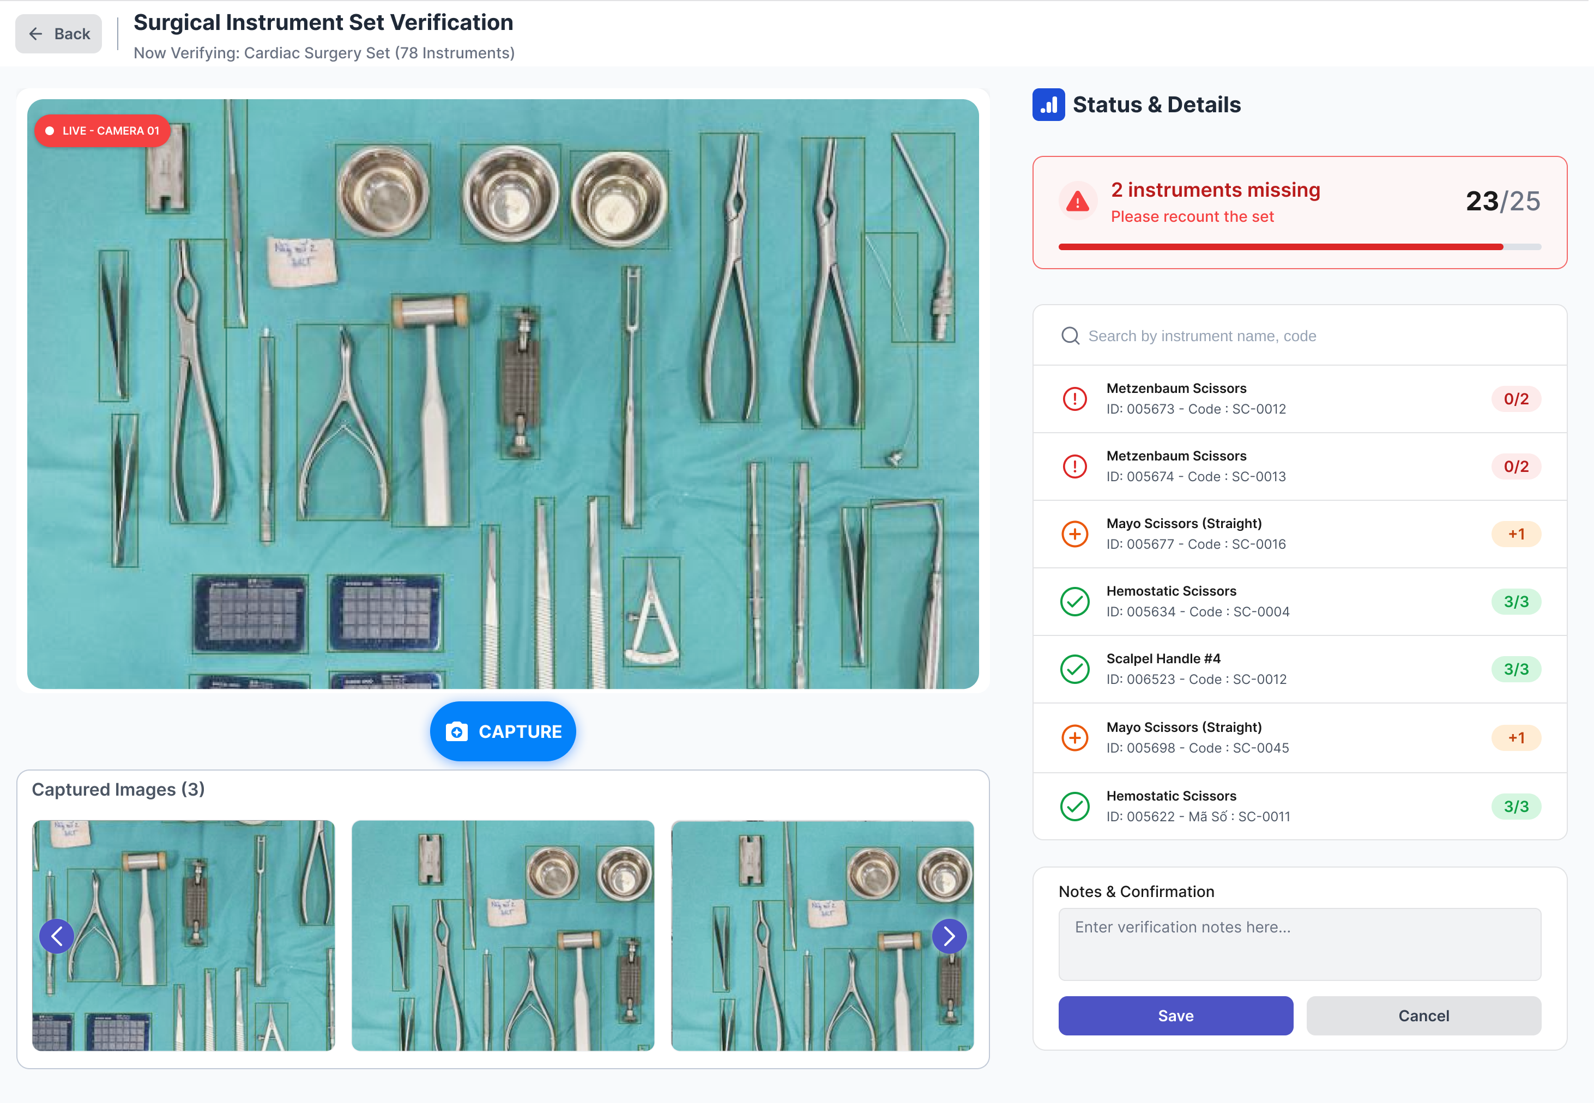Click the 0/2 badge for ID 005673
The width and height of the screenshot is (1594, 1103).
[x=1516, y=399]
